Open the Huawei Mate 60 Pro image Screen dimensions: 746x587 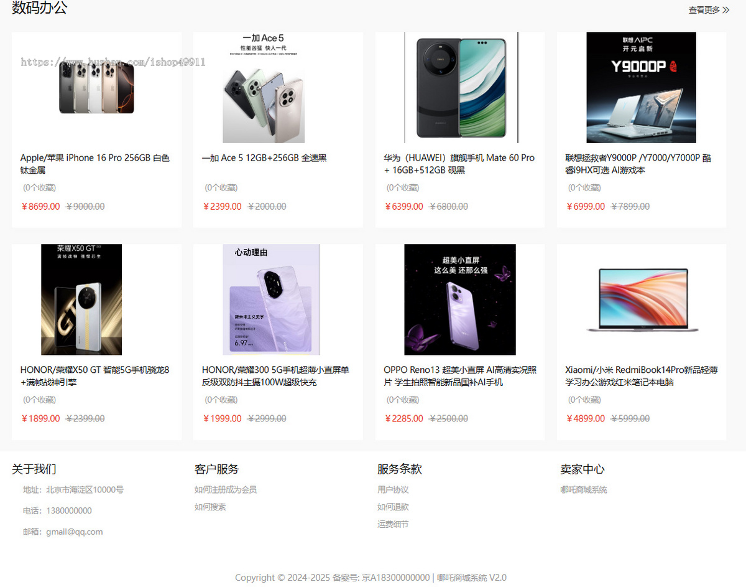click(x=461, y=88)
